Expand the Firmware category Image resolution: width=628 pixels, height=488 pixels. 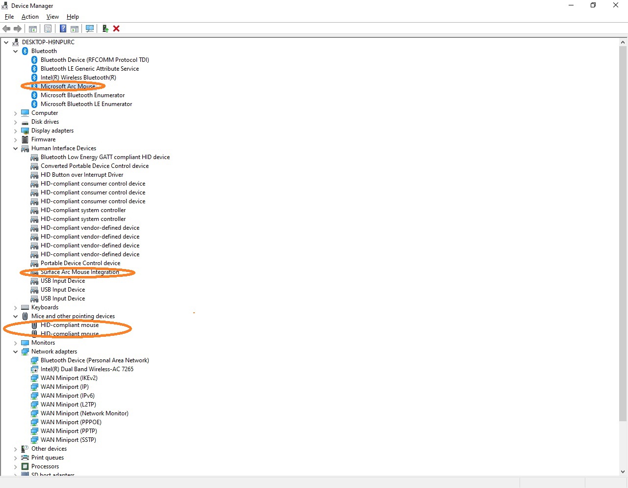pos(16,139)
